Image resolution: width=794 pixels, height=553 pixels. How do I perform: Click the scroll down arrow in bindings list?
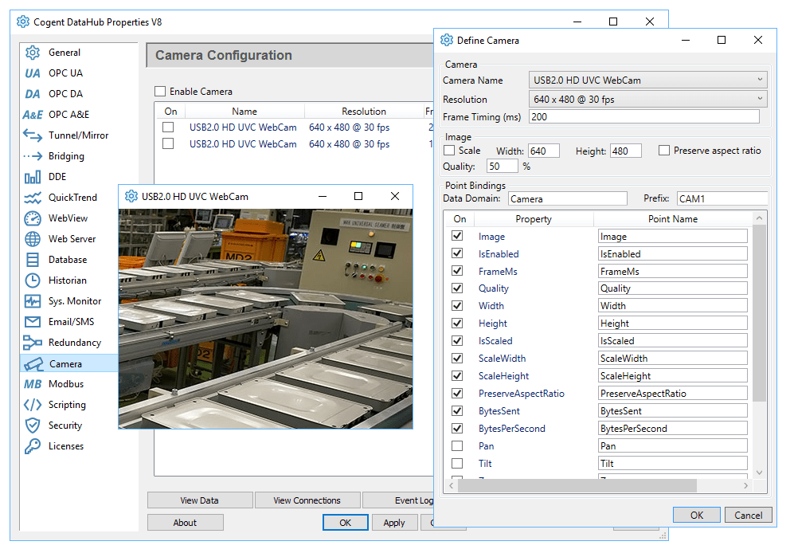pyautogui.click(x=759, y=473)
